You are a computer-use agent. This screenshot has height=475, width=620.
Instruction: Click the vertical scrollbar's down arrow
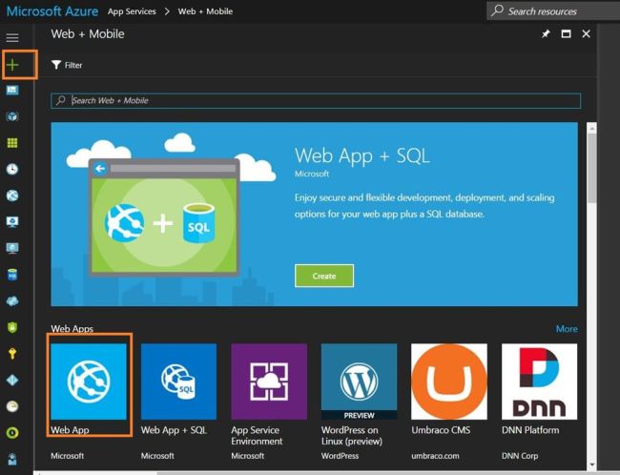[x=591, y=465]
